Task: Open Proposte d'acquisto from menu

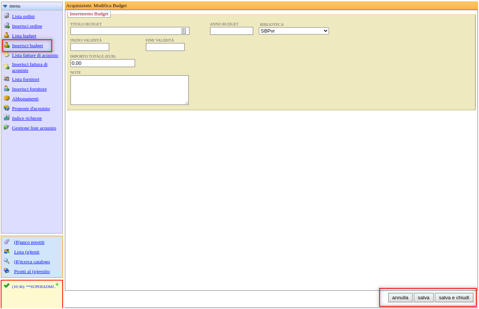Action: point(31,109)
